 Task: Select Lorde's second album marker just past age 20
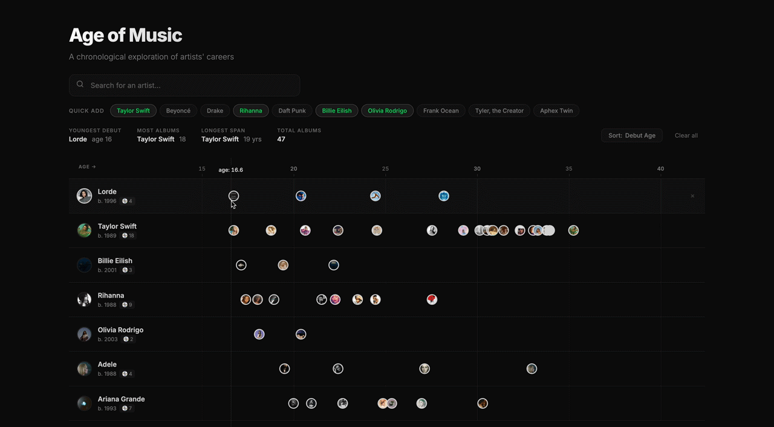point(301,196)
